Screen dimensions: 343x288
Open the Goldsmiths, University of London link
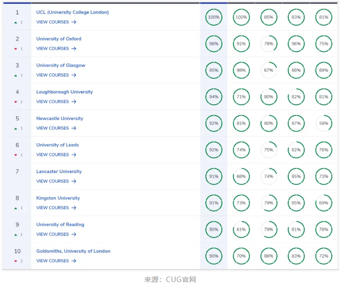click(73, 251)
